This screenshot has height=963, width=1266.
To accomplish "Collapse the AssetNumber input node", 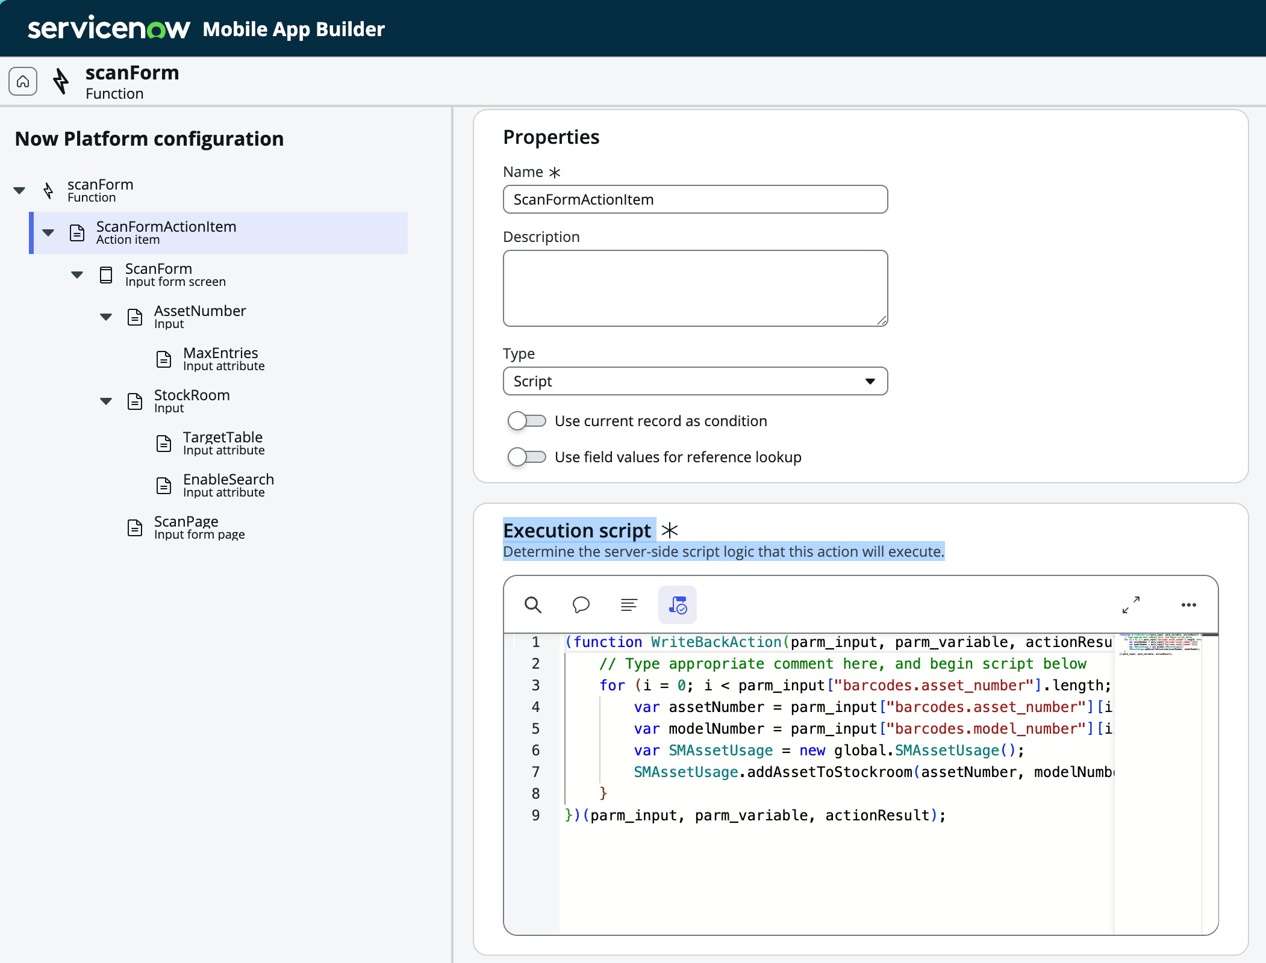I will click(106, 317).
